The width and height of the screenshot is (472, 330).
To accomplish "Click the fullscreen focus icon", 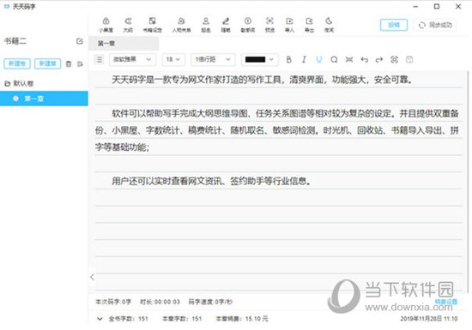I will coord(395,59).
